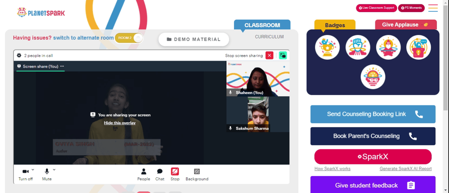Viewport: 449px width, 193px height.
Task: Click PS Moments button
Action: (x=411, y=8)
